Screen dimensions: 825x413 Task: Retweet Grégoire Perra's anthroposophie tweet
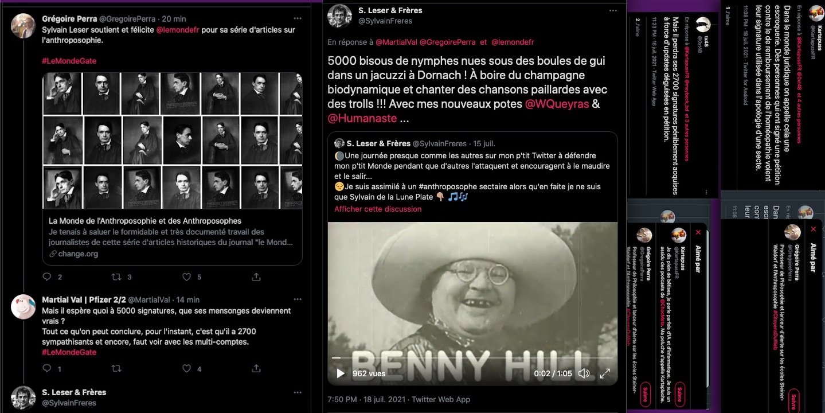click(116, 277)
